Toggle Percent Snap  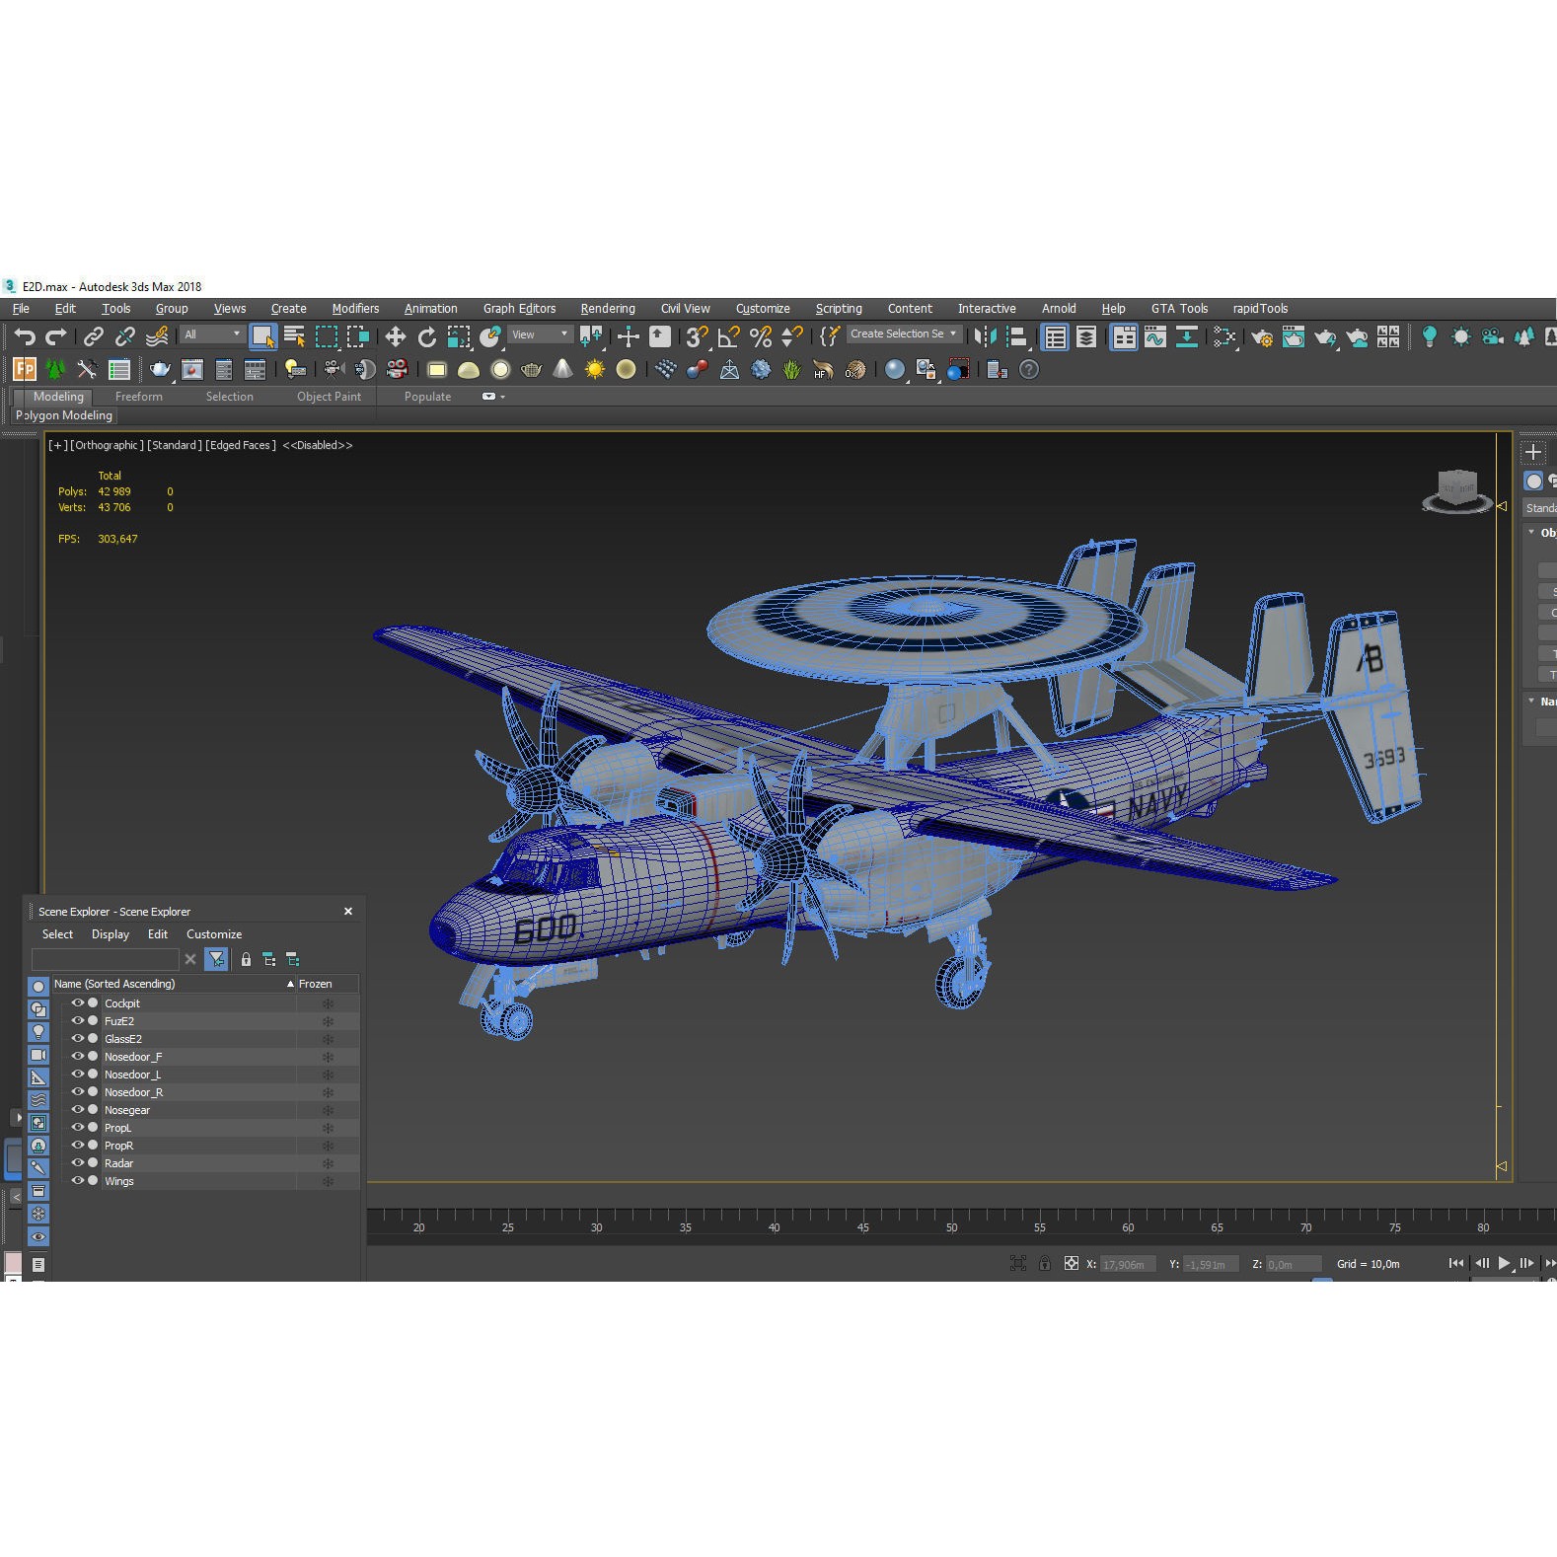click(760, 337)
